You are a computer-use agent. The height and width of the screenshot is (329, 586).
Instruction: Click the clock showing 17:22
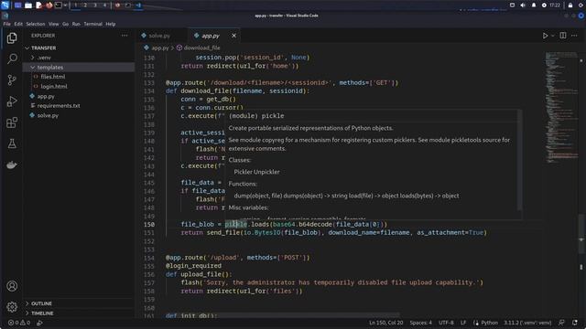(555, 5)
